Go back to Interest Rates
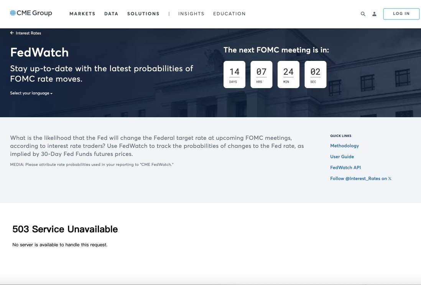 pos(26,33)
